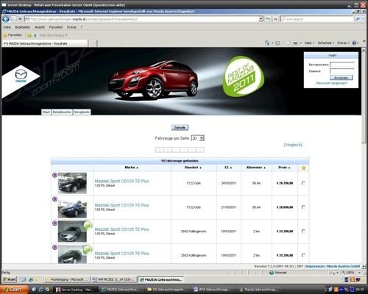368x294 pixels.
Task: Click the Passwort vergessen link
Action: coord(332,83)
